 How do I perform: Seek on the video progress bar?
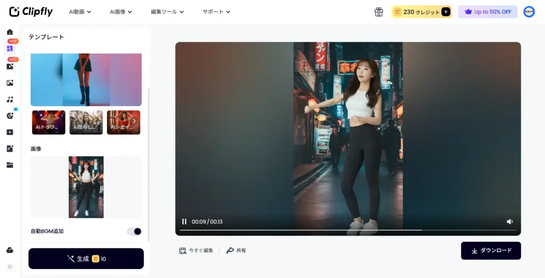[348, 230]
